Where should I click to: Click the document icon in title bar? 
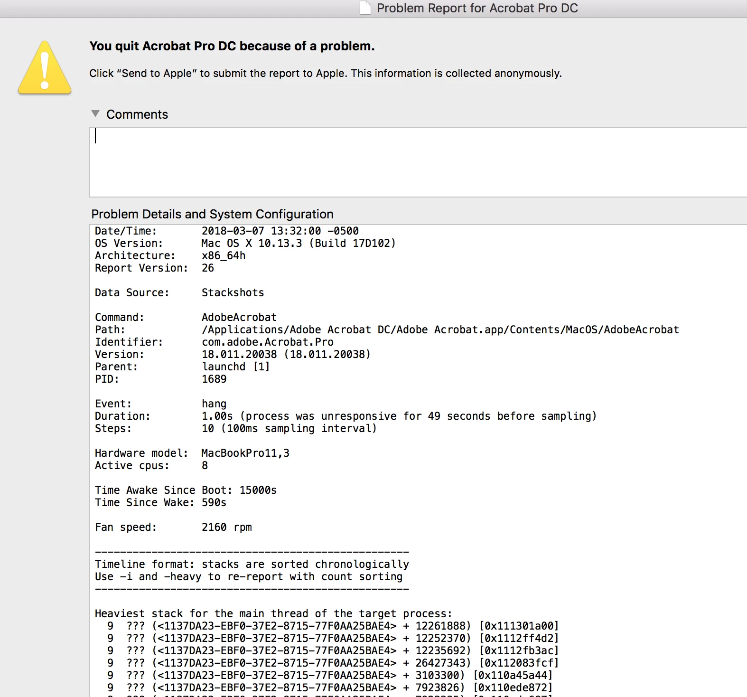[x=365, y=8]
